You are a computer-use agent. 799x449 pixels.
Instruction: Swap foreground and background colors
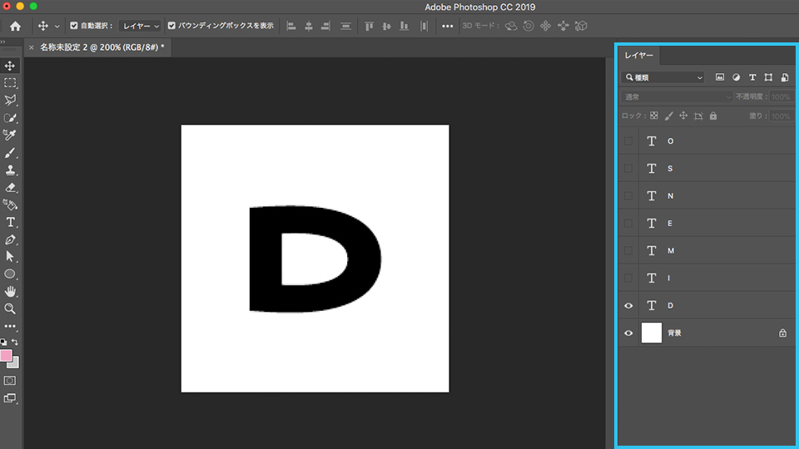15,342
